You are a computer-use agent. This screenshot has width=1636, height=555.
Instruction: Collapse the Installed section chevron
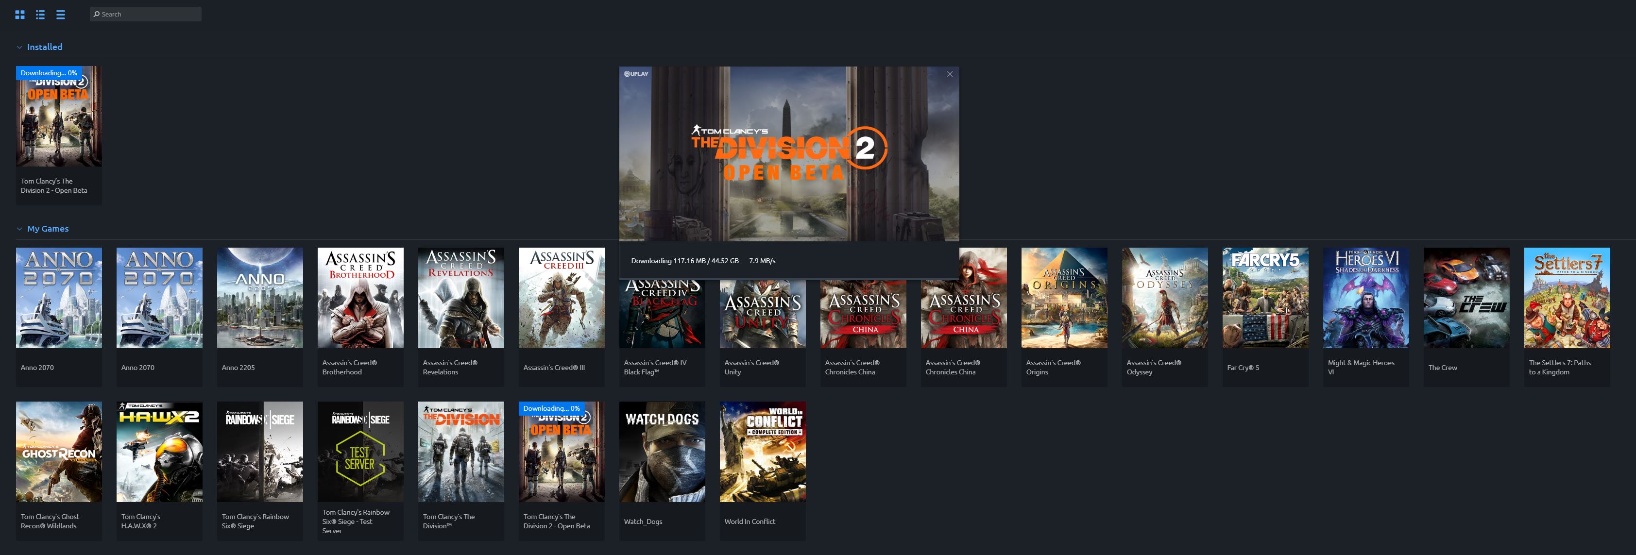[20, 47]
